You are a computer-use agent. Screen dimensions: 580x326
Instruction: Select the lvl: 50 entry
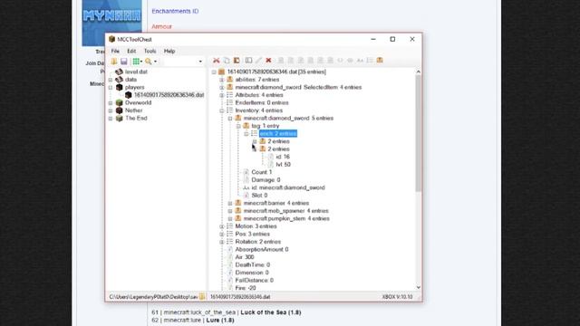point(284,165)
